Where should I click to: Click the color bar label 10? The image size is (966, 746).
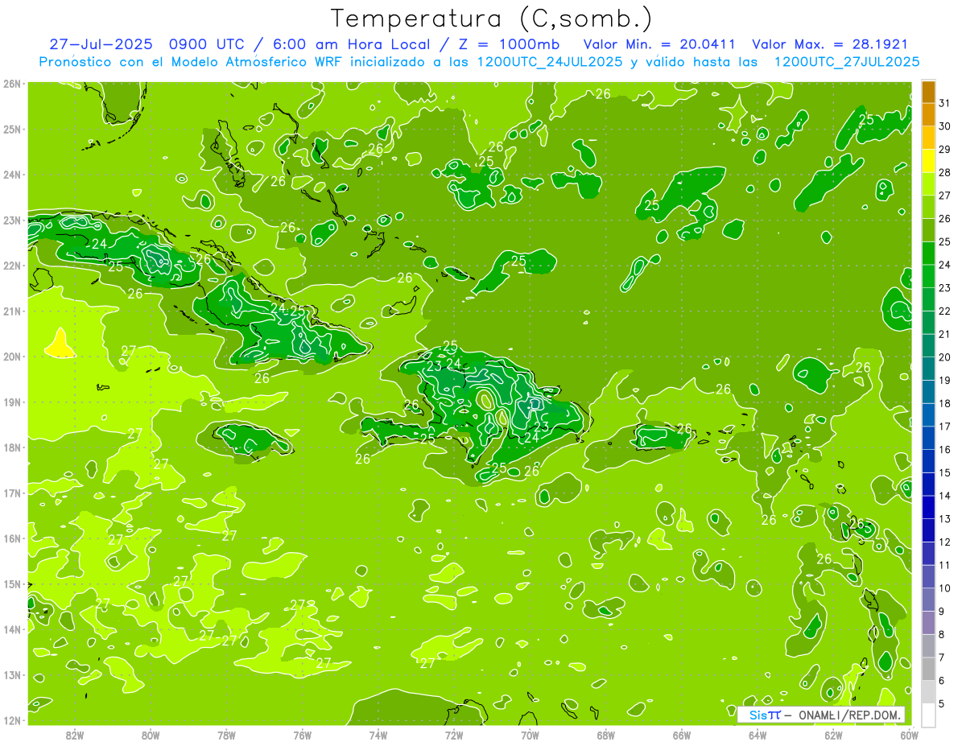point(944,588)
